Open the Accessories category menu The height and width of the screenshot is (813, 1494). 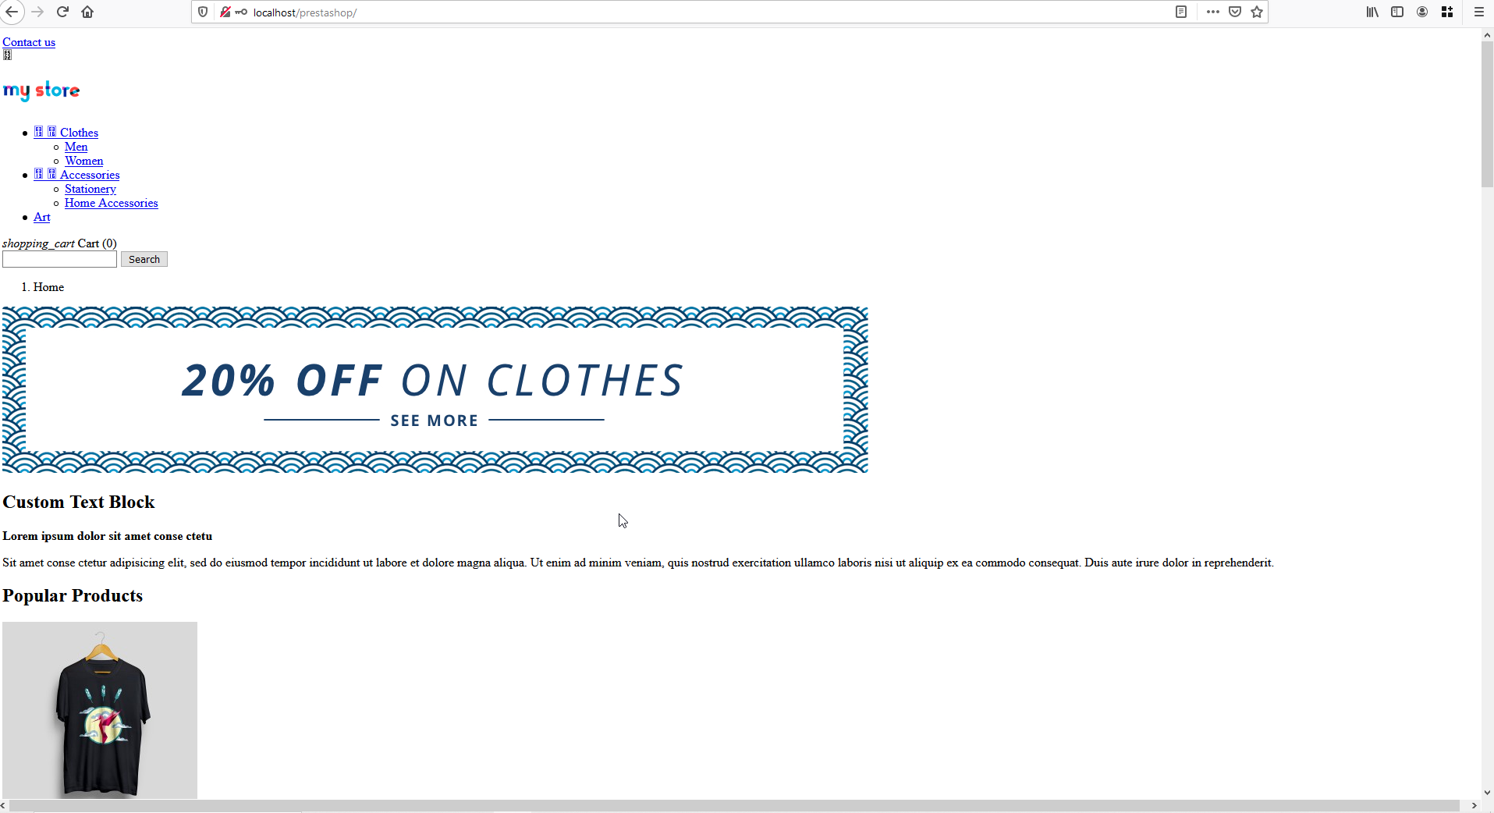(90, 174)
